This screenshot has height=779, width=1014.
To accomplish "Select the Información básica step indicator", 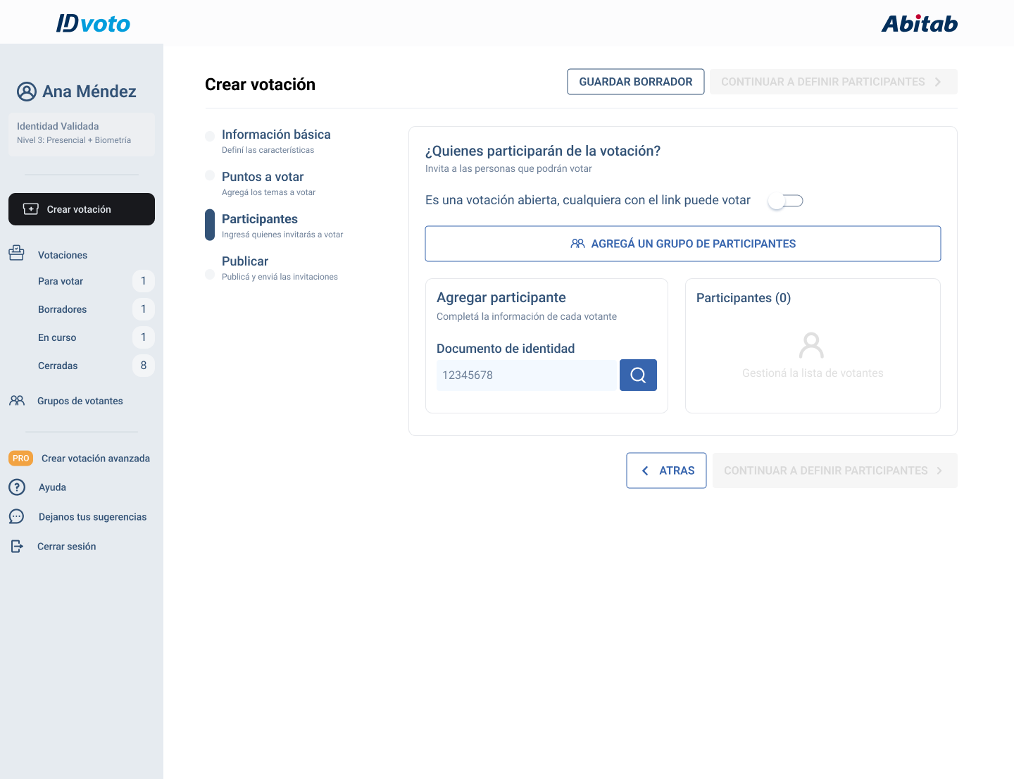I will (x=210, y=136).
